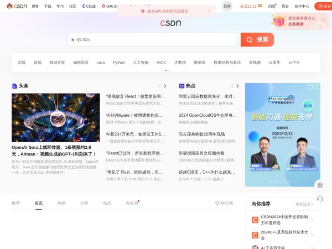Click the orange 搜索 search button
This screenshot has height=249, width=332.
click(x=257, y=40)
